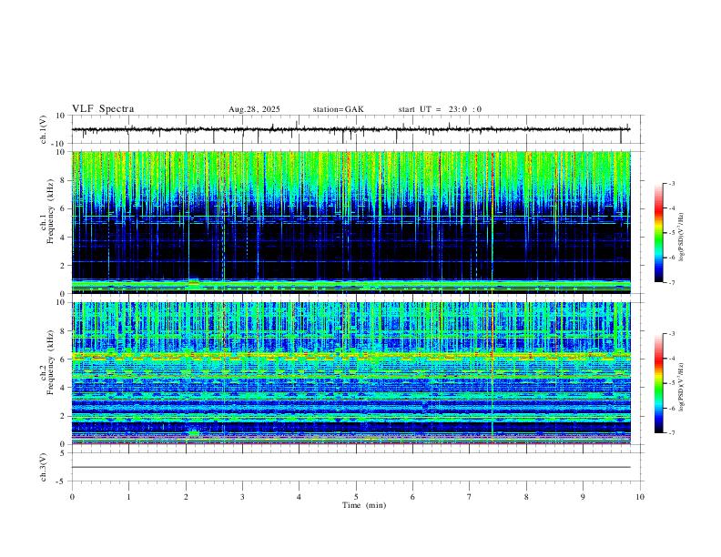Click the time axis tick label "9"
The height and width of the screenshot is (557, 721).
[583, 497]
